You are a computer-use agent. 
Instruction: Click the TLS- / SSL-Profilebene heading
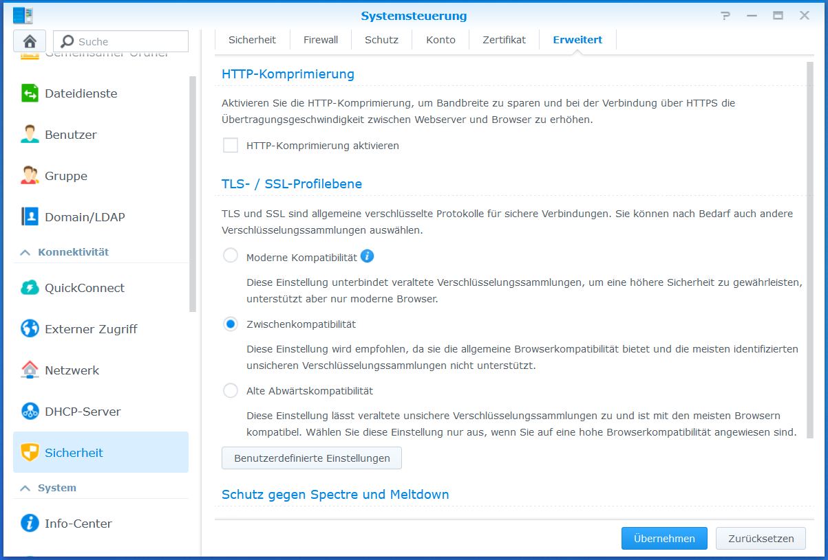coord(292,184)
